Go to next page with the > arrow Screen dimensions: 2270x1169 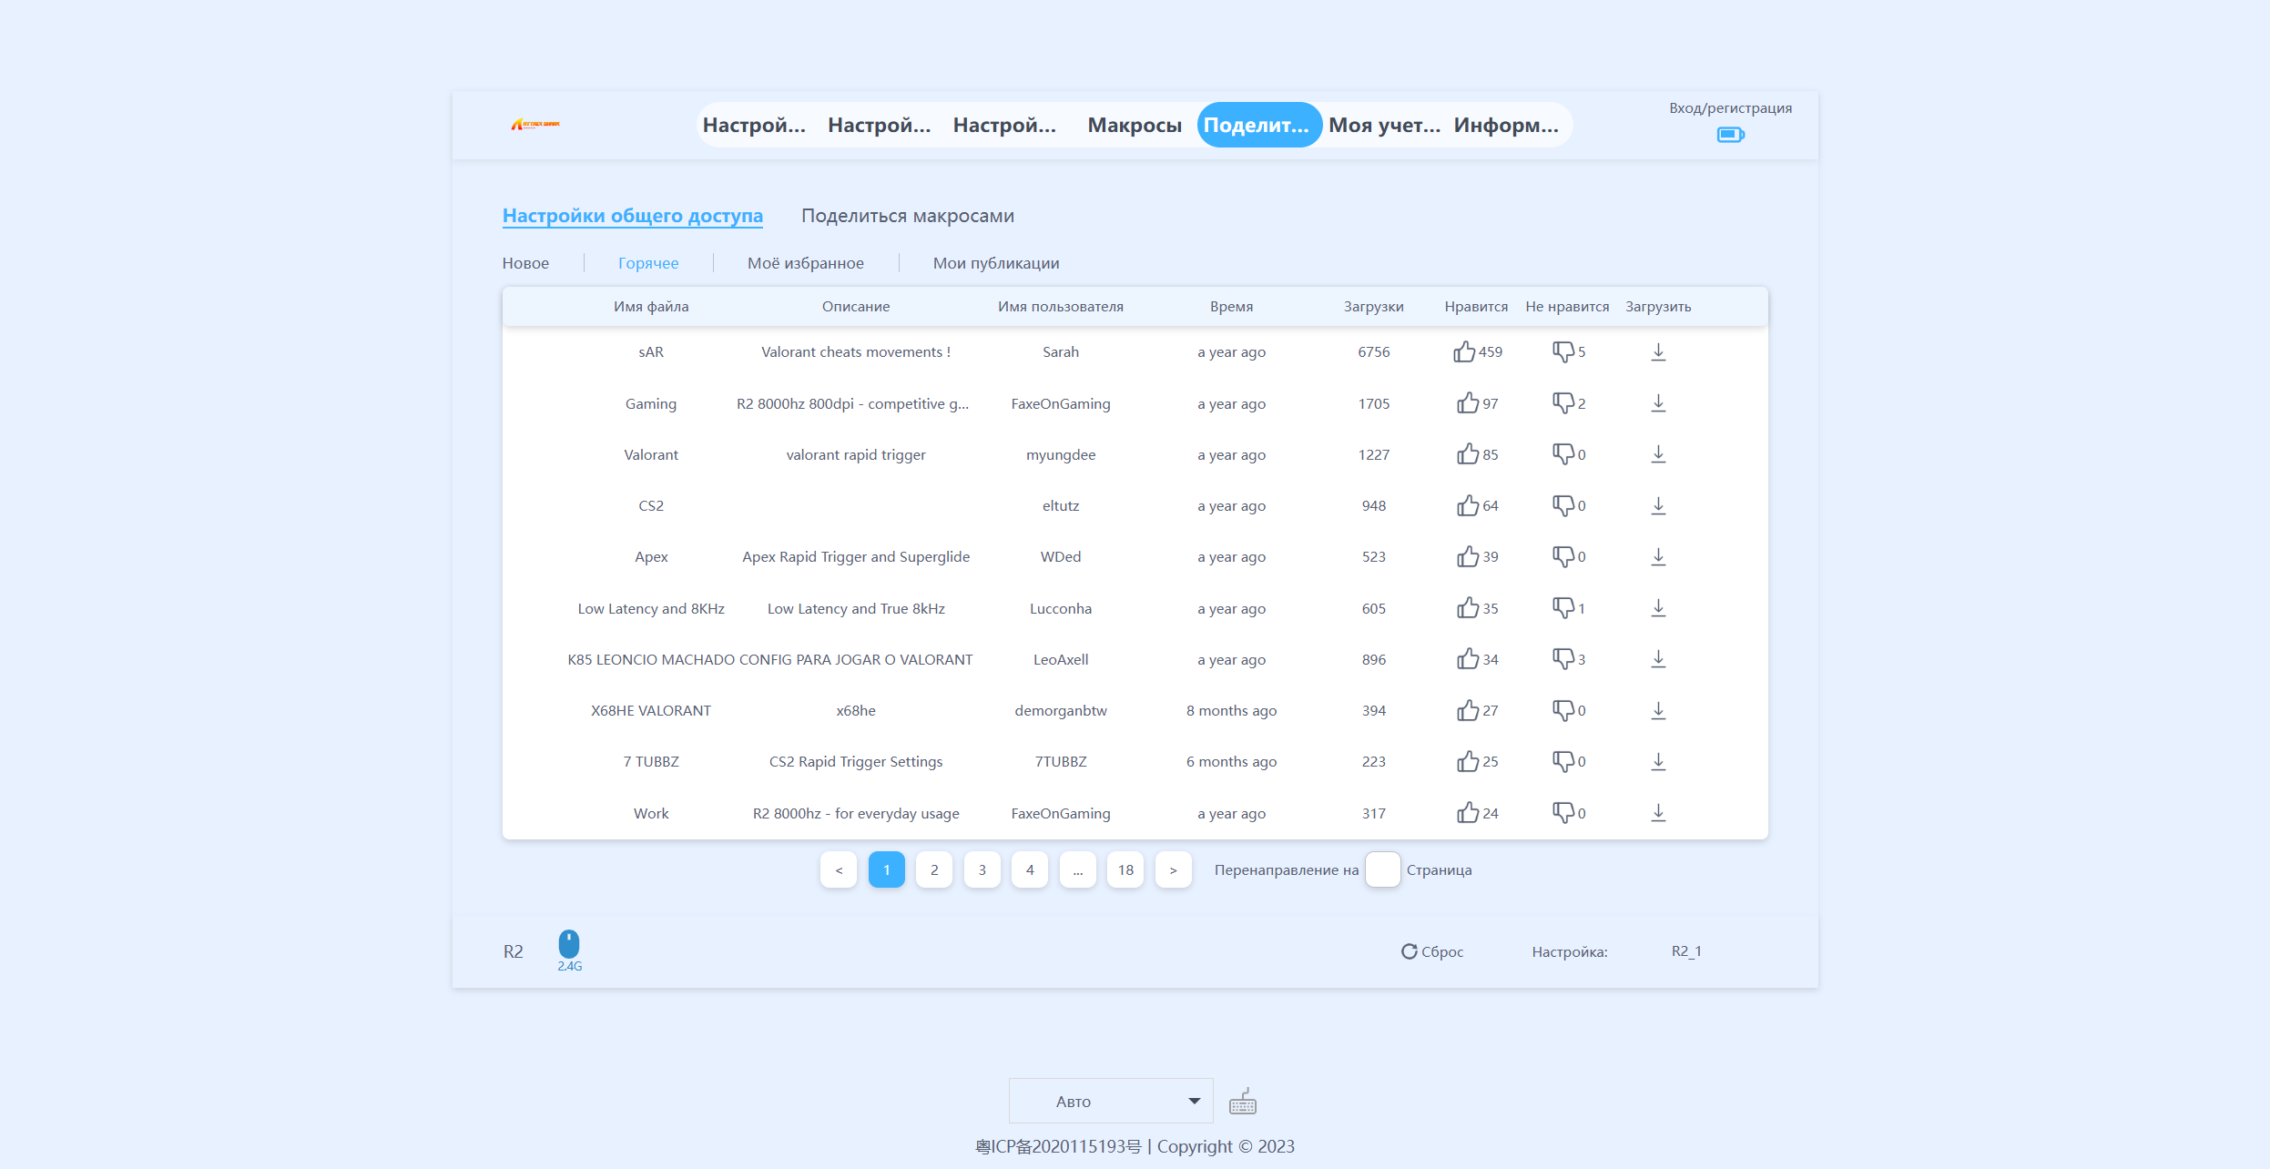[1173, 870]
